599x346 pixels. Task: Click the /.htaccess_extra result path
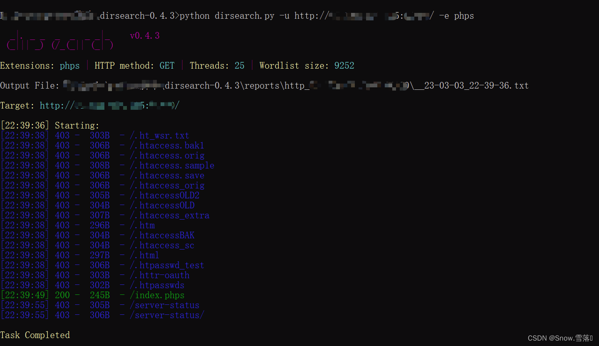[x=170, y=215]
